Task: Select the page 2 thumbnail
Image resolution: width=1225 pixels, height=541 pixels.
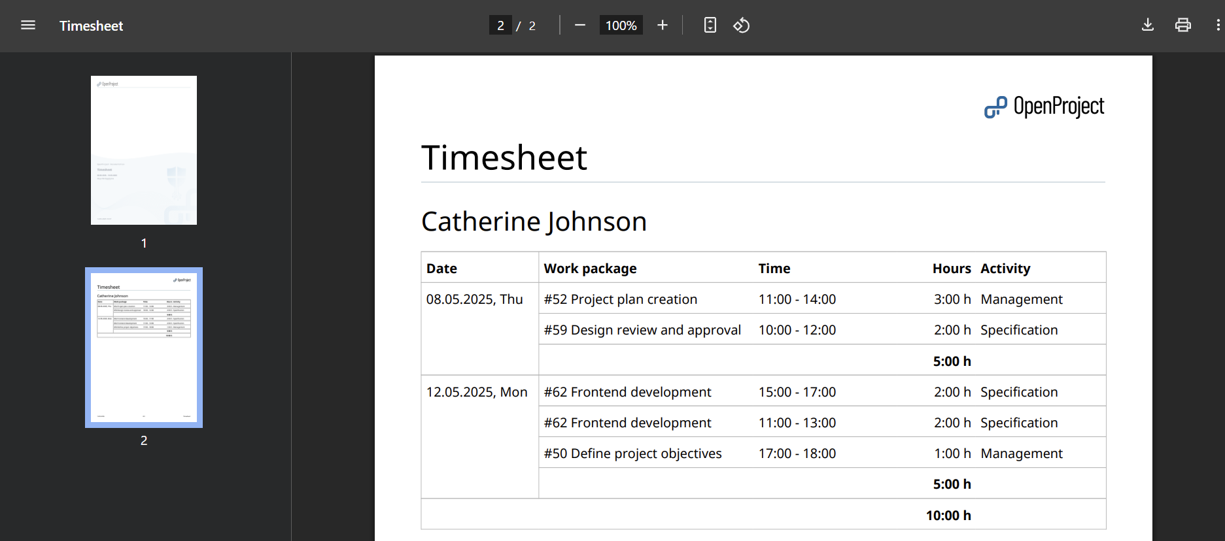Action: (144, 348)
